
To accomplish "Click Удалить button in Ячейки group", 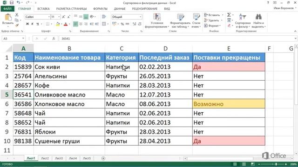I will [213, 20].
